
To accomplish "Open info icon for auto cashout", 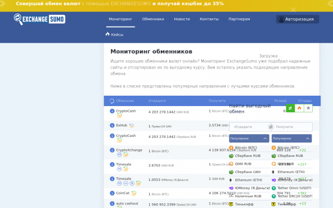I will [112, 203].
